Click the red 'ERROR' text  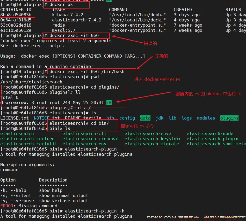7,206
